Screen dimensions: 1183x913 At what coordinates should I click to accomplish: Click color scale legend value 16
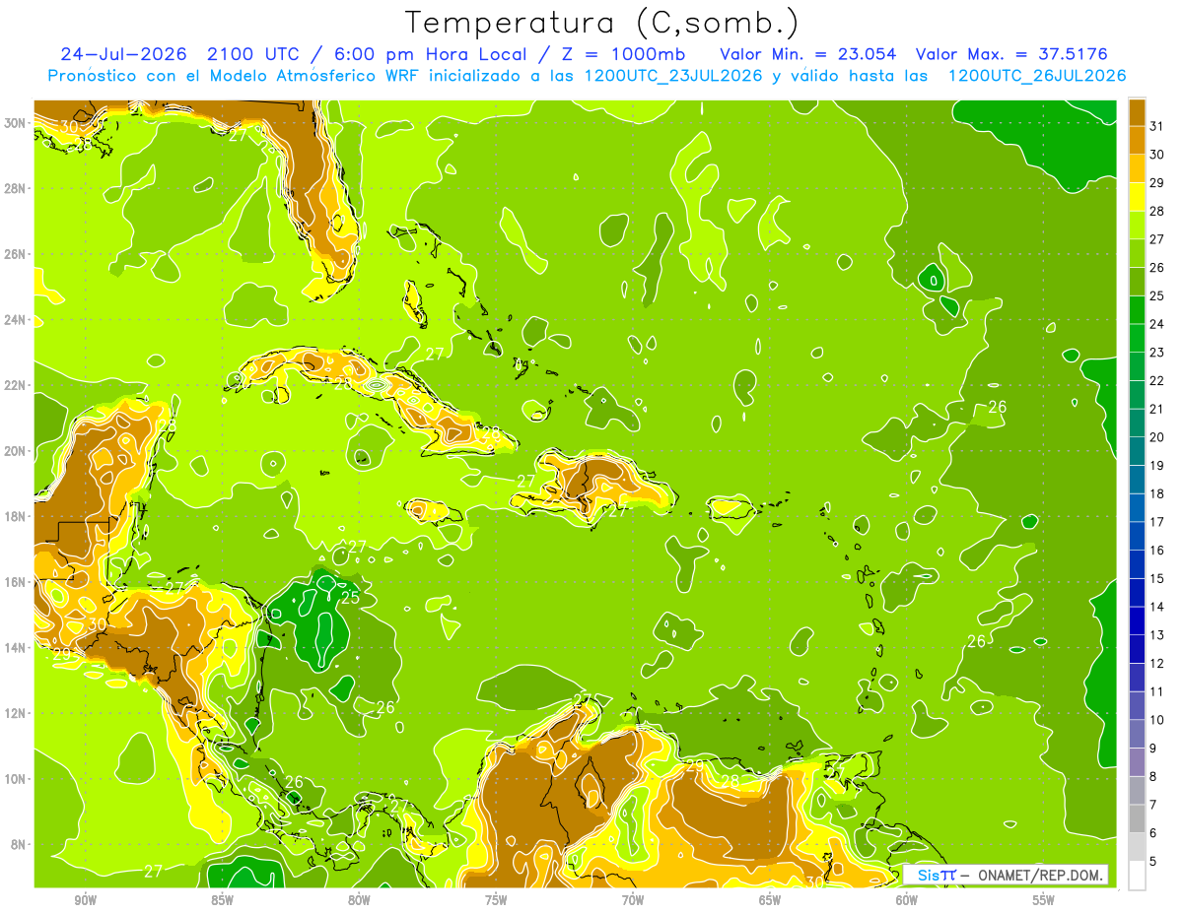(x=1156, y=551)
